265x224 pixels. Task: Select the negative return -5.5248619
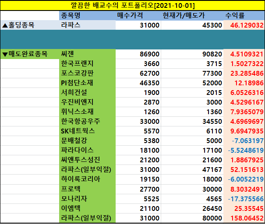pyautogui.click(x=244, y=150)
